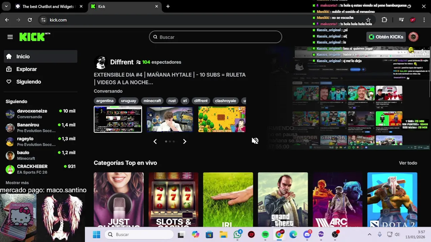Bookmark this page with the star

point(368,20)
